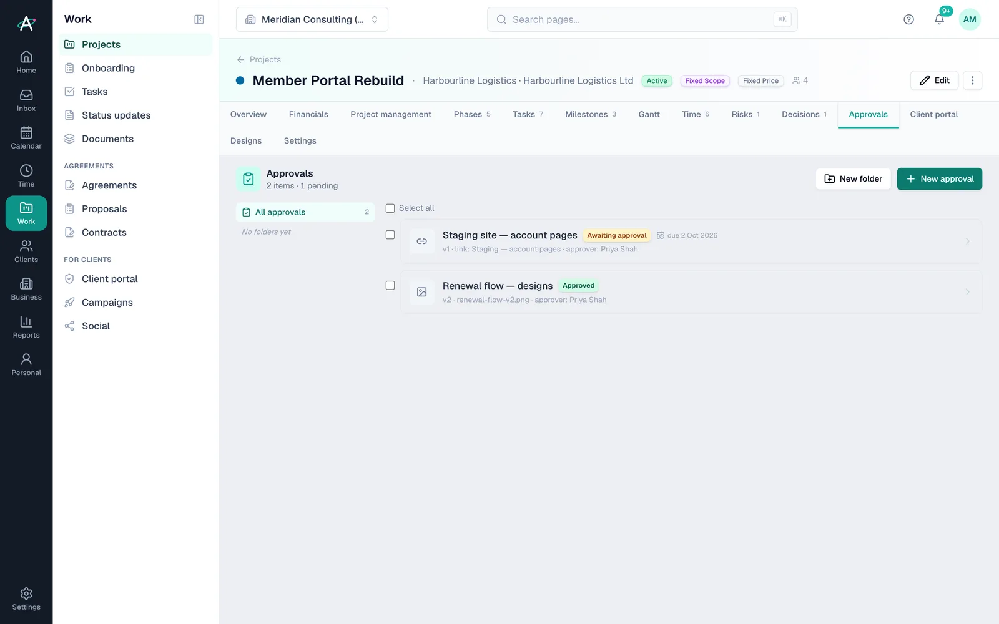Open the Inbox from the sidebar
Screen dimensions: 999x624
coord(26,100)
